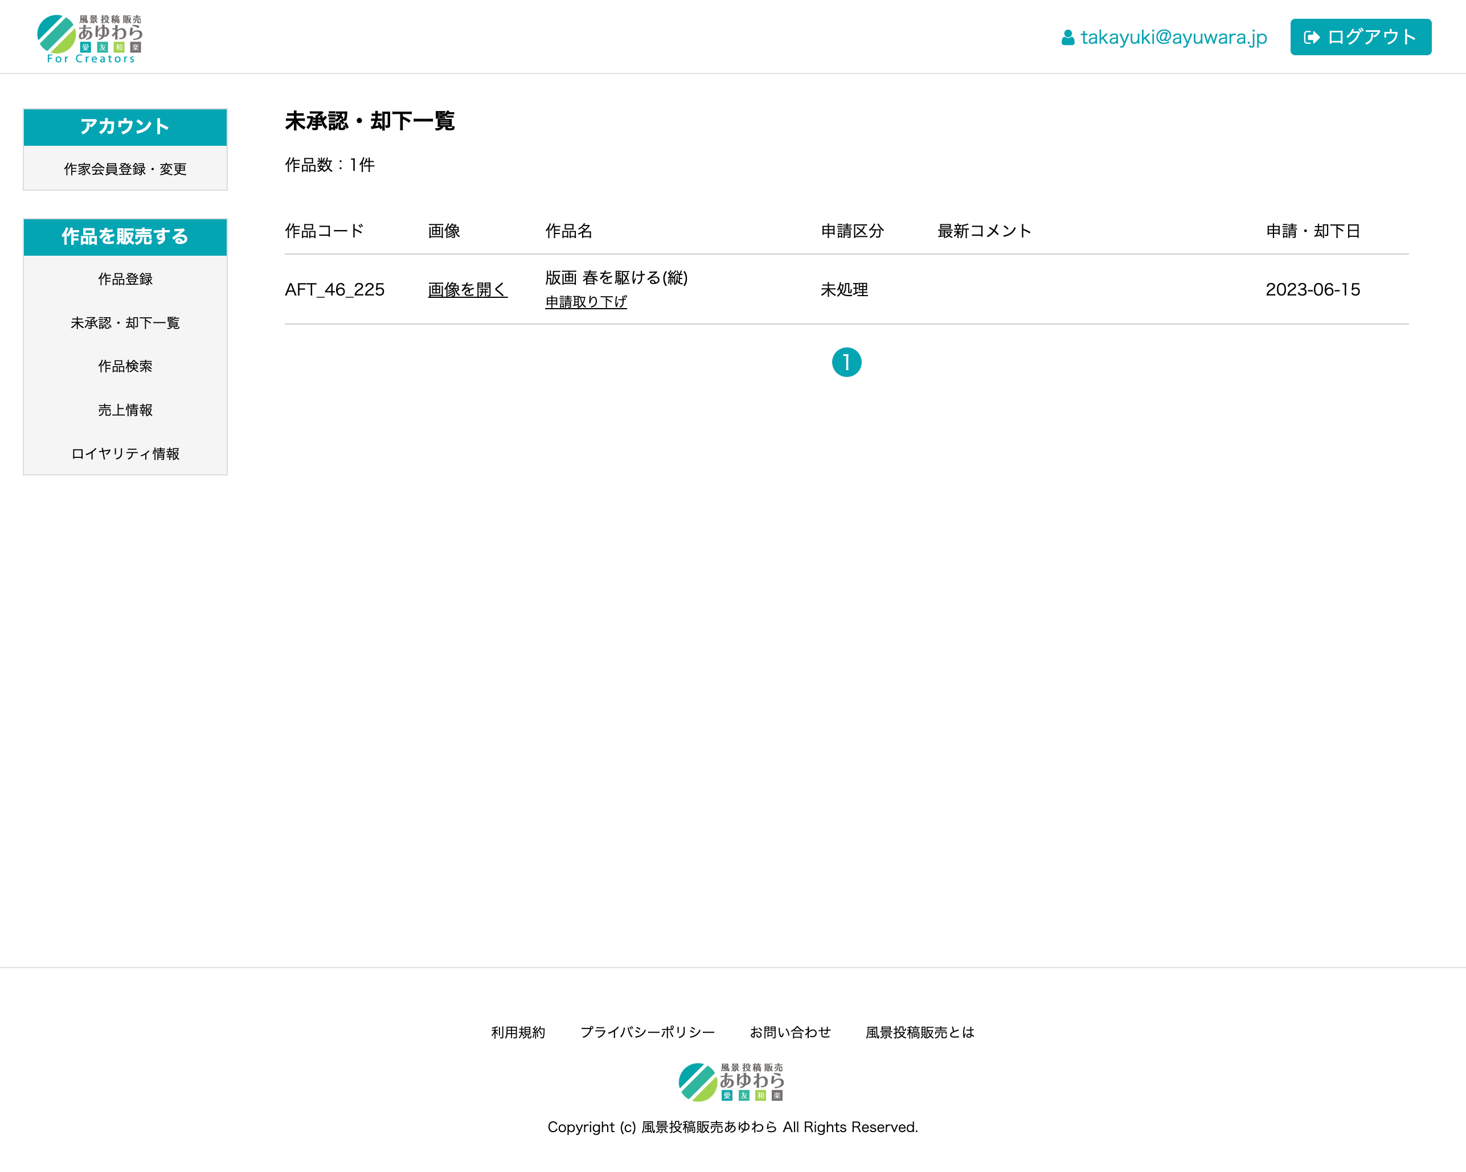Click work code AFT_46_225

pyautogui.click(x=334, y=290)
